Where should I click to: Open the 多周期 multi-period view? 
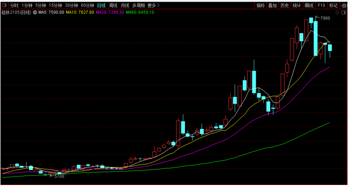click(x=138, y=6)
